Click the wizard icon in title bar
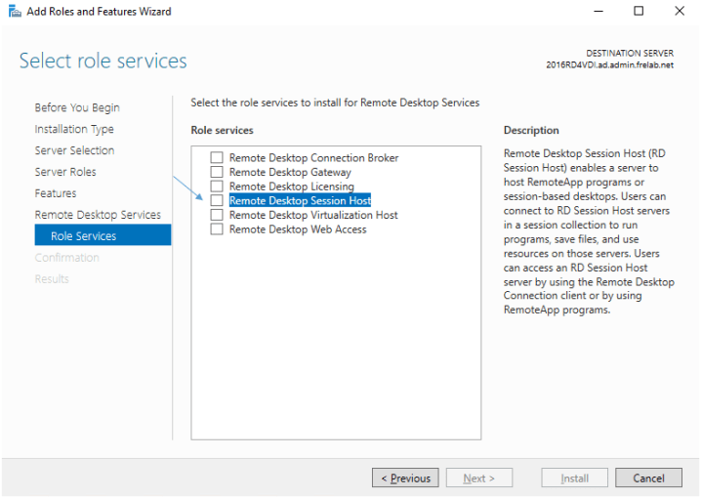Screen dimensions: 702x499 point(15,11)
